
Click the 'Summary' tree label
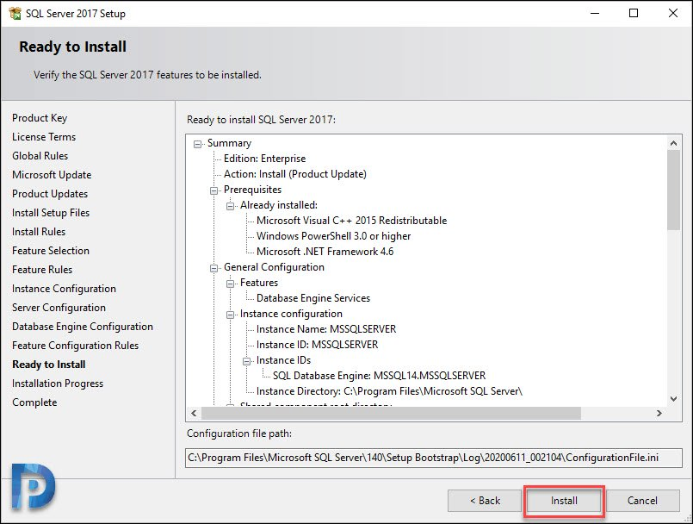[229, 143]
